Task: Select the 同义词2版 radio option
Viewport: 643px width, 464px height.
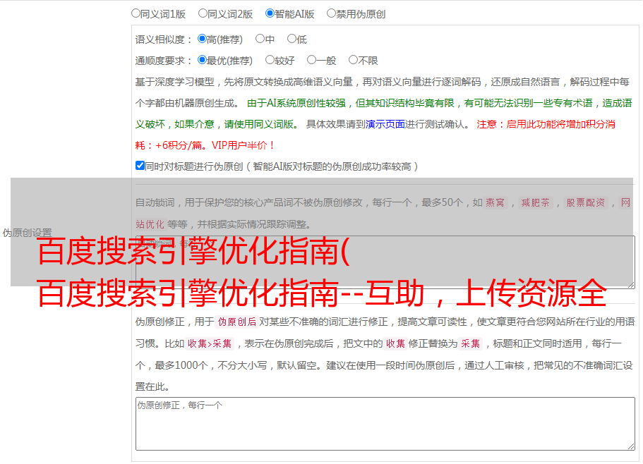Action: point(203,13)
